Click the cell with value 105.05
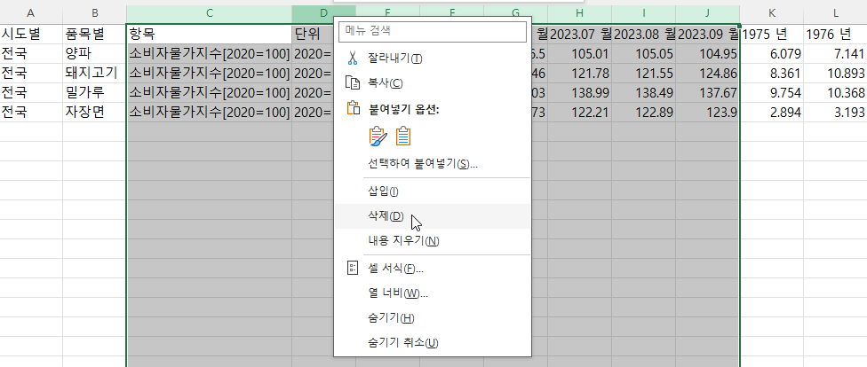The width and height of the screenshot is (867, 367). click(x=643, y=53)
